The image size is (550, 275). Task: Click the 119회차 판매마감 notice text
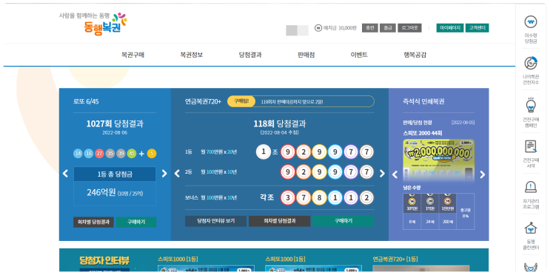point(292,102)
